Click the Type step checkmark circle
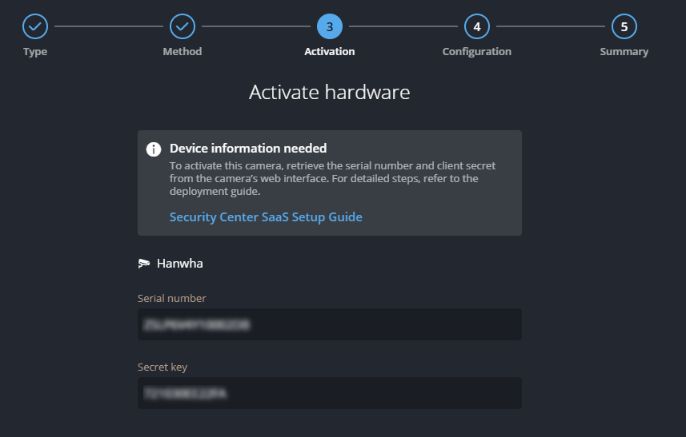The width and height of the screenshot is (686, 437). tap(35, 27)
